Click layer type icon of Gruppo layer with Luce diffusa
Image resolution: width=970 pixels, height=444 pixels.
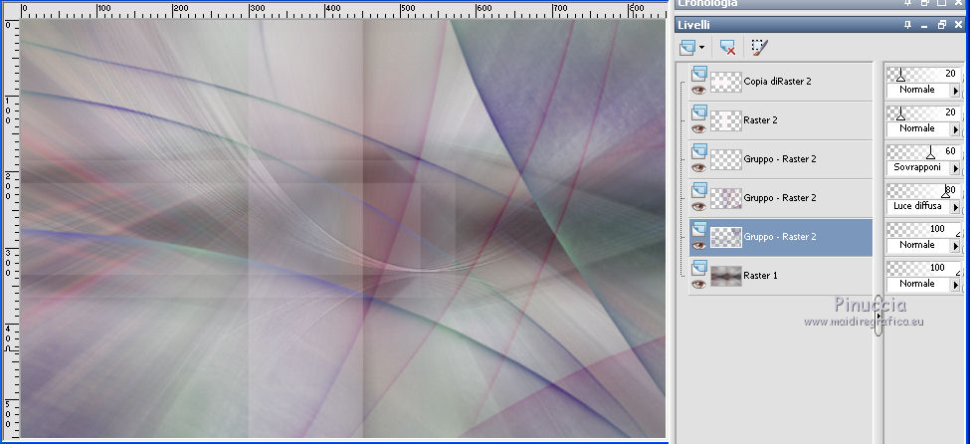coord(699,190)
